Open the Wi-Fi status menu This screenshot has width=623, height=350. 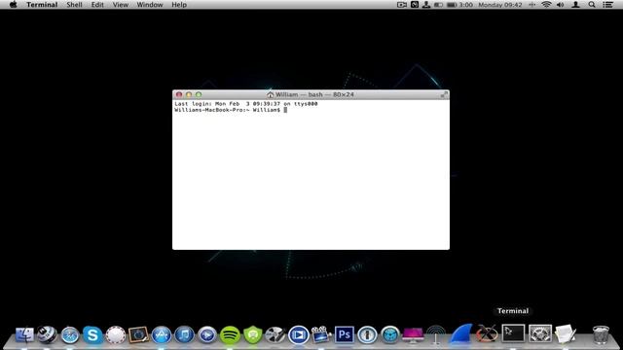pos(546,5)
